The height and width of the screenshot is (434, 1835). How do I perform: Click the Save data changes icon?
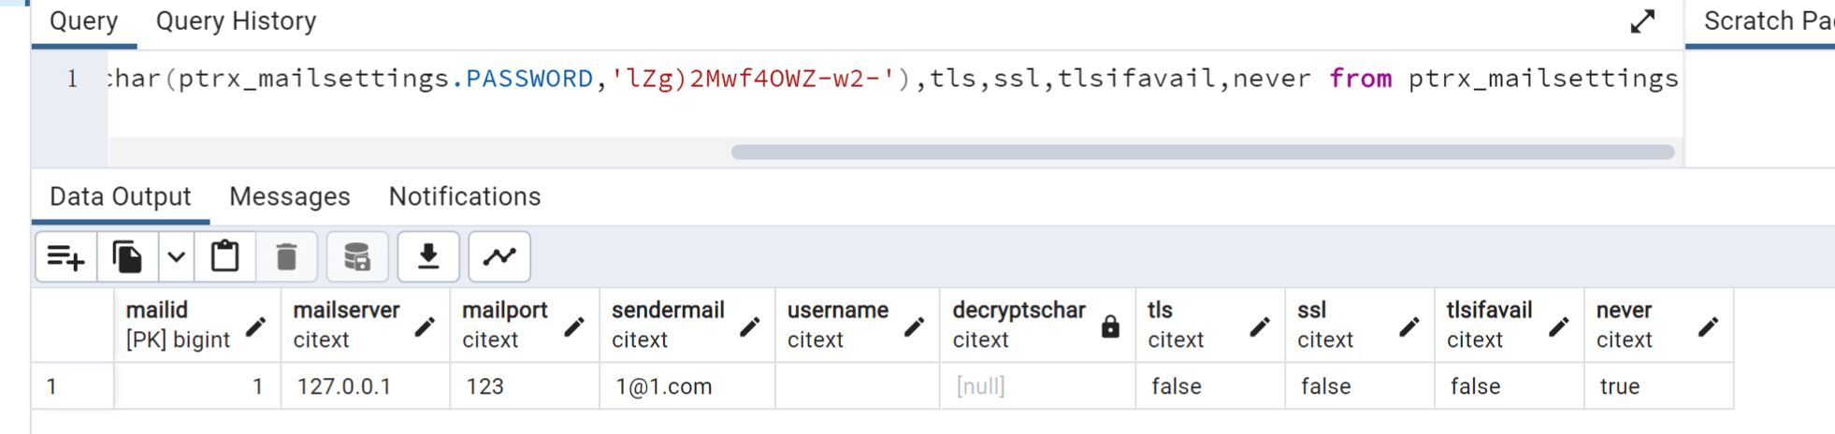coord(357,257)
